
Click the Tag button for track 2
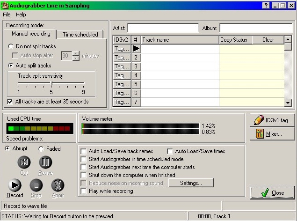(122, 58)
